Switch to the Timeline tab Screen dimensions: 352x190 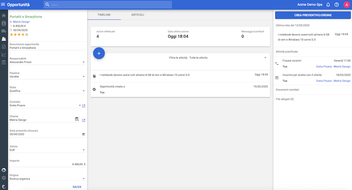point(104,15)
